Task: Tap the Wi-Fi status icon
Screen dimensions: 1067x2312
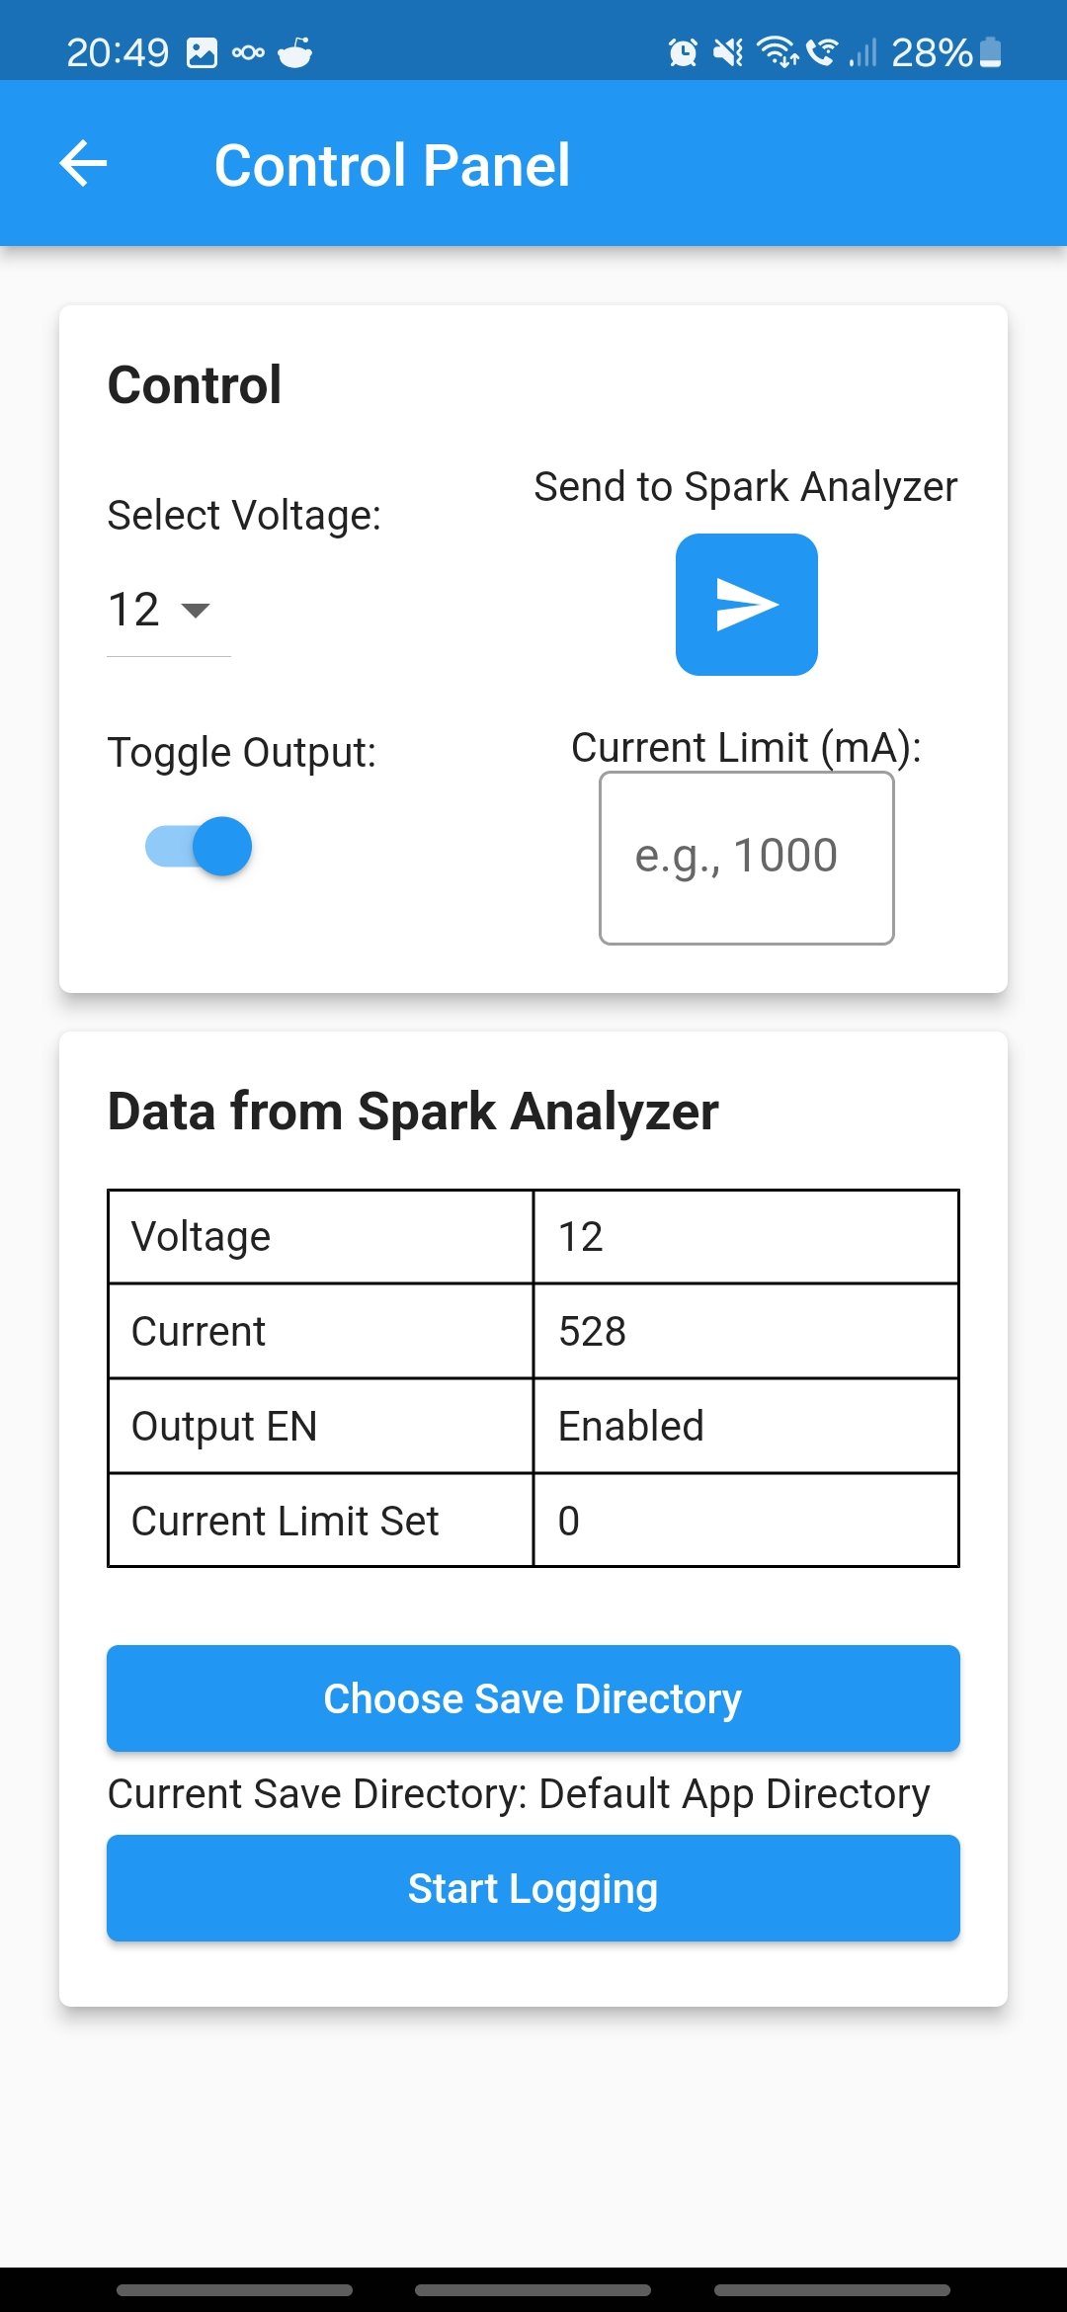Action: click(x=778, y=51)
